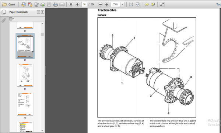Click the page number input field
Viewport: 221px width, 133px height.
(x=84, y=4)
